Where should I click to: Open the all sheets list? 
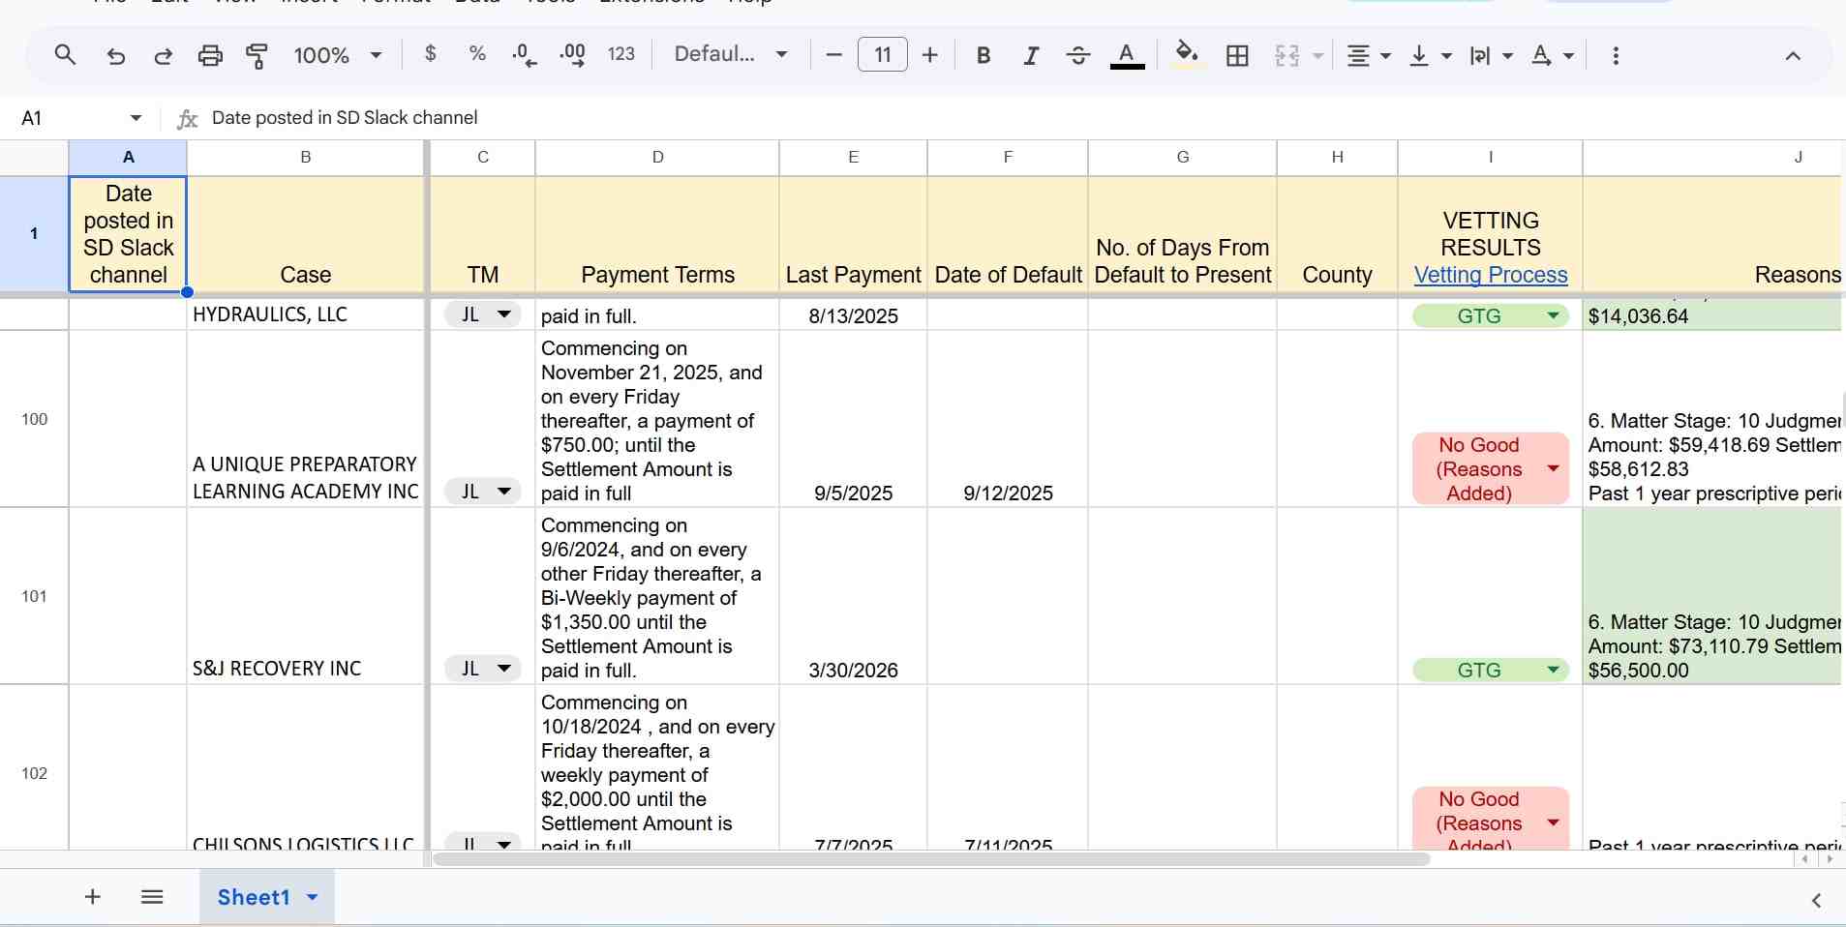pos(152,897)
